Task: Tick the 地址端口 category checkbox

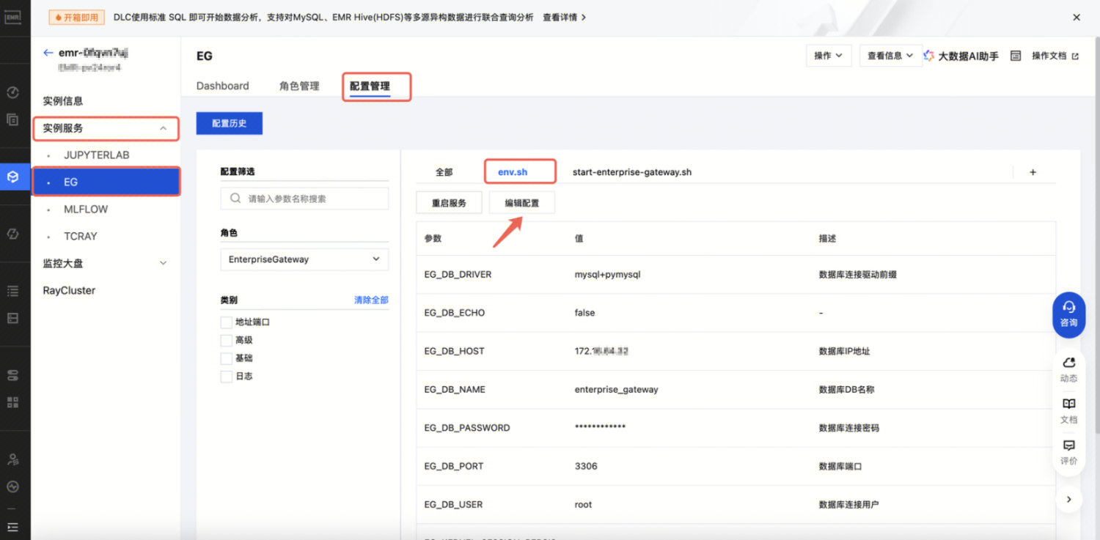Action: pyautogui.click(x=226, y=322)
